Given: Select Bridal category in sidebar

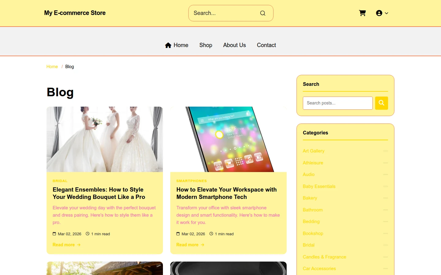Looking at the screenshot, I should click(x=309, y=245).
